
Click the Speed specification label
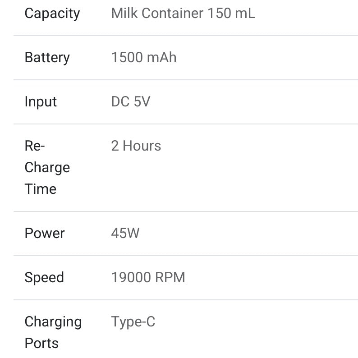tap(44, 278)
